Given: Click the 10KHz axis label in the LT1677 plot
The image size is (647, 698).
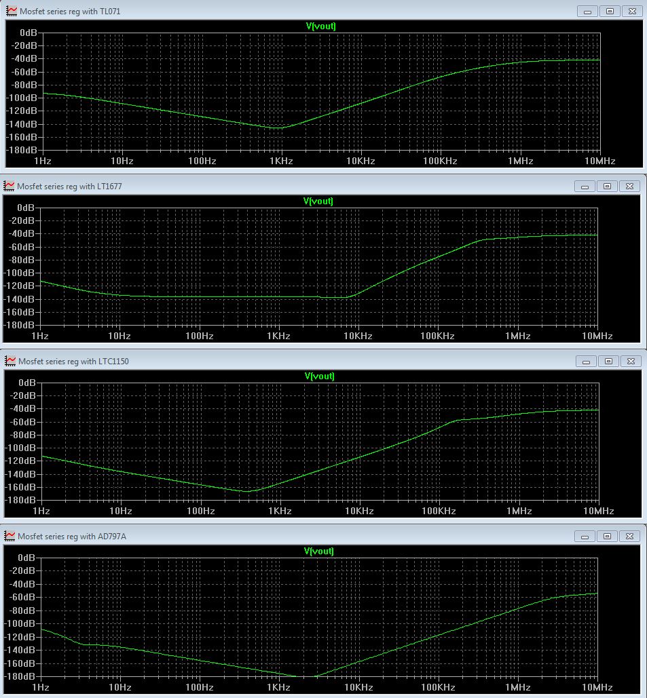Looking at the screenshot, I should point(358,336).
